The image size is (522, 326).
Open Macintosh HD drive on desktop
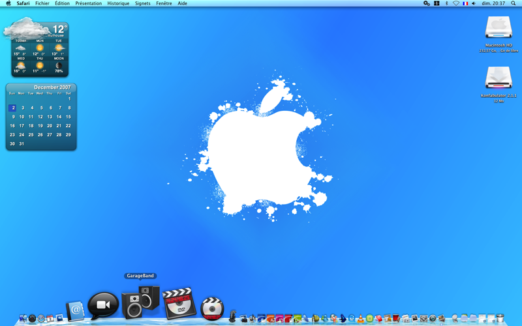click(x=499, y=28)
